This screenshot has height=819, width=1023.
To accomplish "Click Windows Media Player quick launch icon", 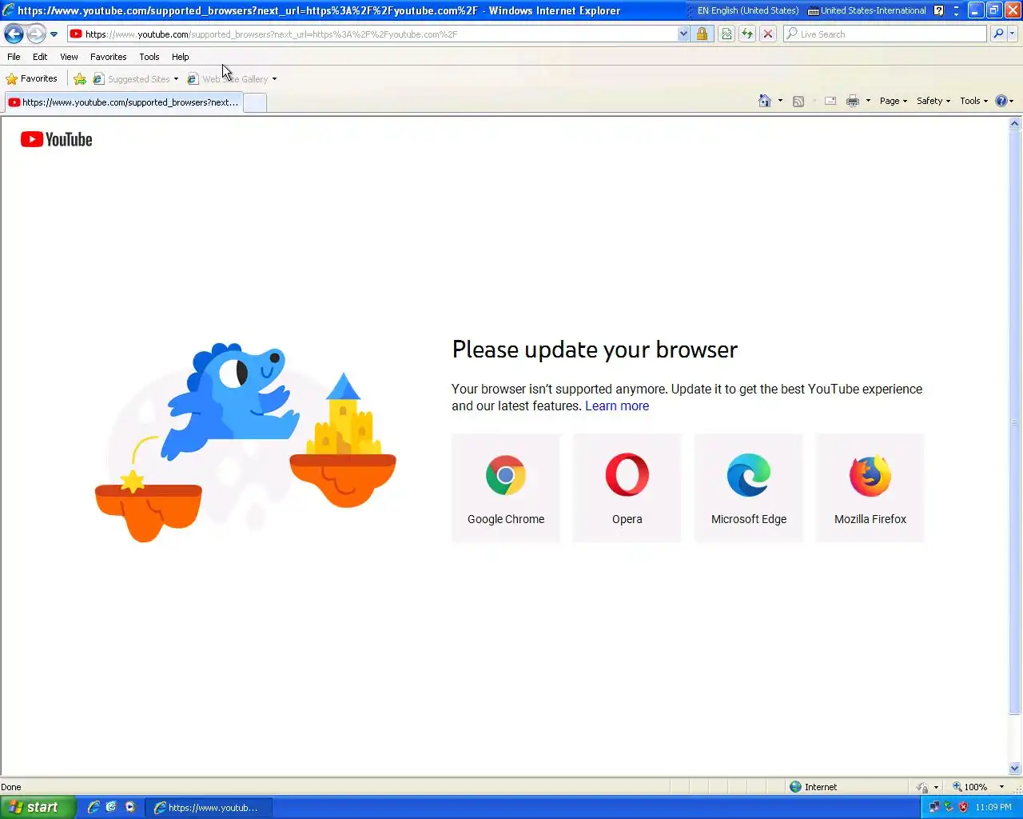I will click(130, 807).
